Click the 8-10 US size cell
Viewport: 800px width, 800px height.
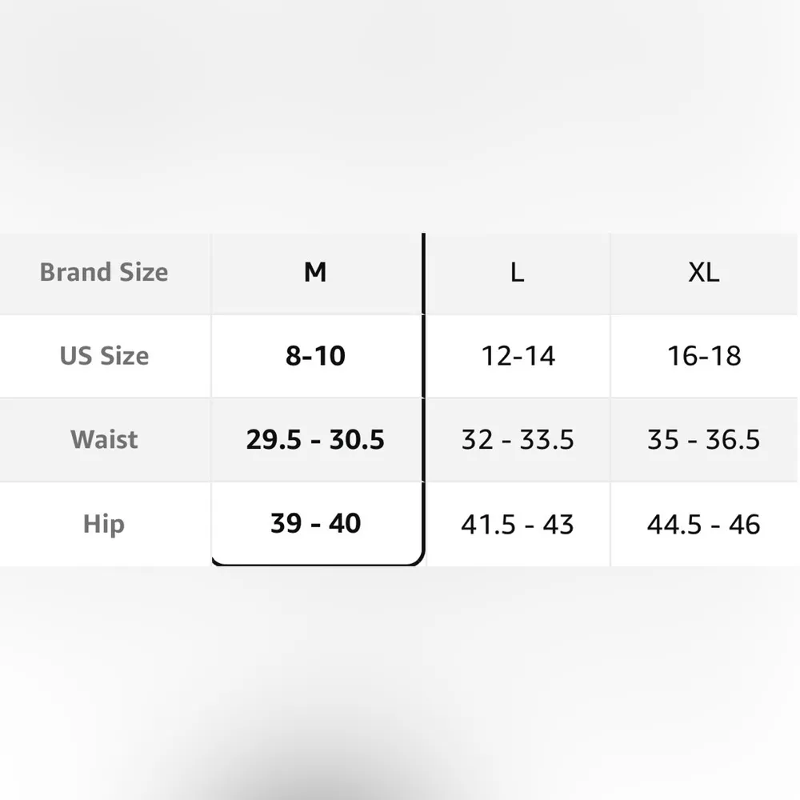tap(315, 356)
